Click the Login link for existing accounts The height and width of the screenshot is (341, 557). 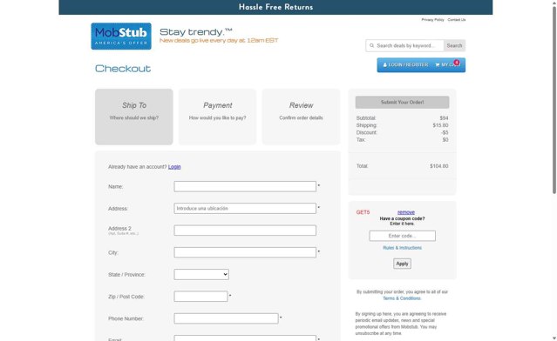(x=174, y=167)
